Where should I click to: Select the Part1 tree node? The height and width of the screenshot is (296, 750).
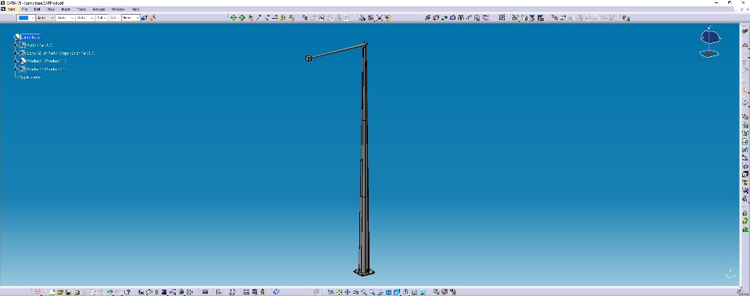(39, 45)
